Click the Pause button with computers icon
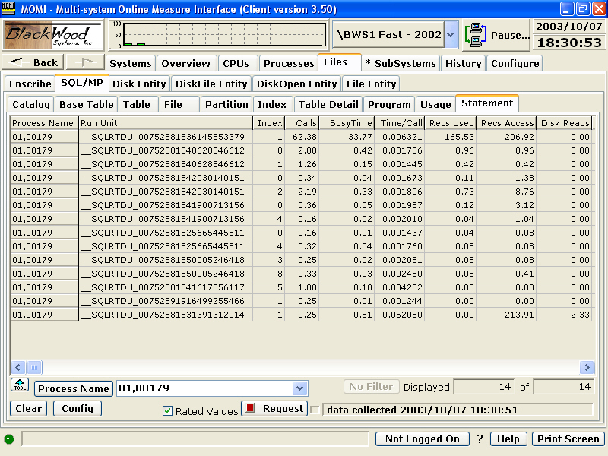The image size is (608, 456). (498, 35)
